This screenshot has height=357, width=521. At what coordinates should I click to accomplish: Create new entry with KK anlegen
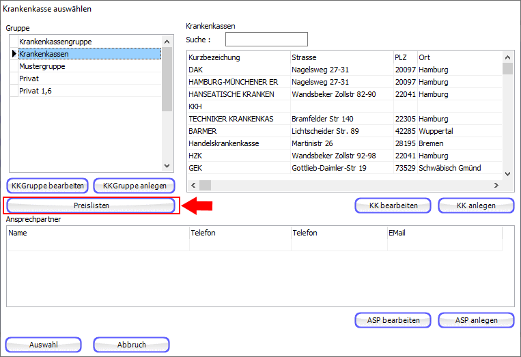click(x=476, y=205)
